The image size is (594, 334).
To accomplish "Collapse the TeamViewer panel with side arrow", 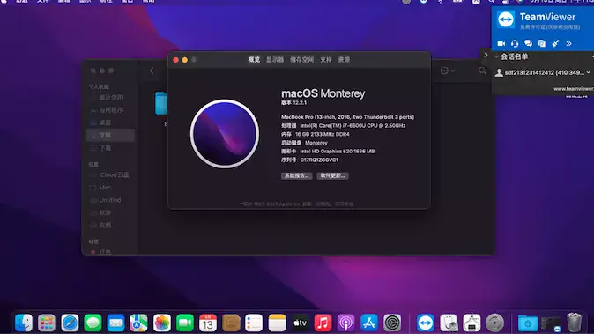I will click(486, 55).
